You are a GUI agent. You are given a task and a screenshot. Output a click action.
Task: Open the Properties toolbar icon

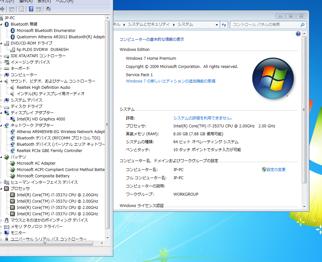pos(22,9)
